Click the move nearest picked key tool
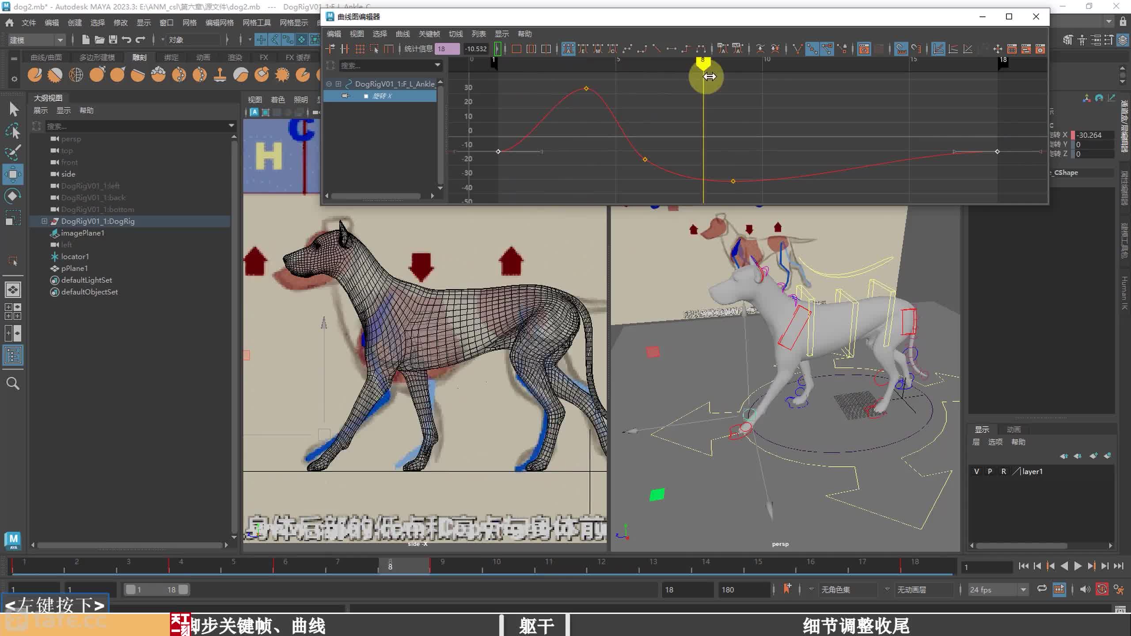This screenshot has height=636, width=1131. coord(330,49)
